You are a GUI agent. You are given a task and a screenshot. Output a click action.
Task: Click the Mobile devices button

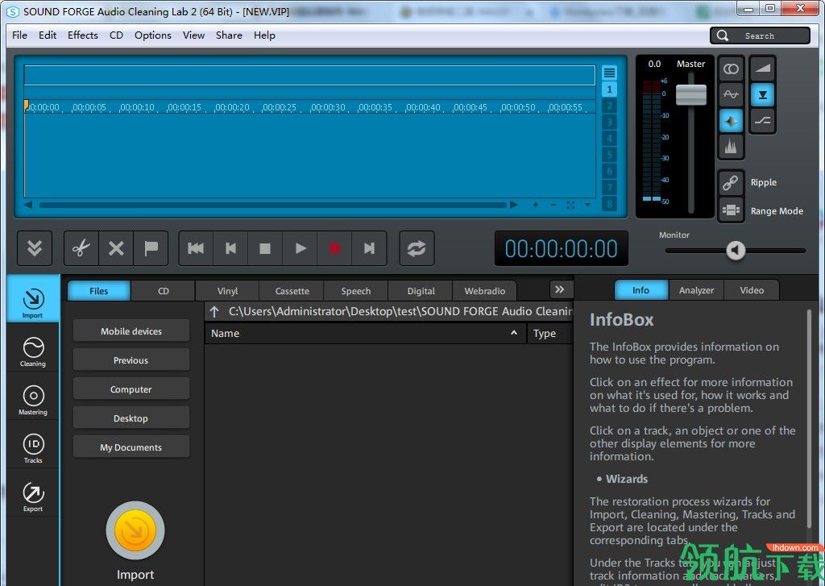(131, 330)
